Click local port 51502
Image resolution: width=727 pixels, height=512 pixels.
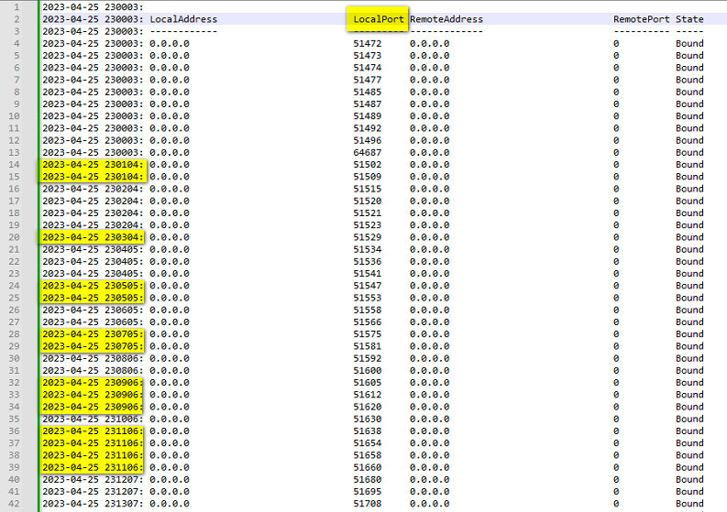tap(368, 165)
